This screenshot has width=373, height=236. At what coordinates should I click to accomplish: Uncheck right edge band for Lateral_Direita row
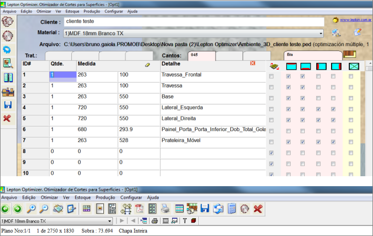333,120
